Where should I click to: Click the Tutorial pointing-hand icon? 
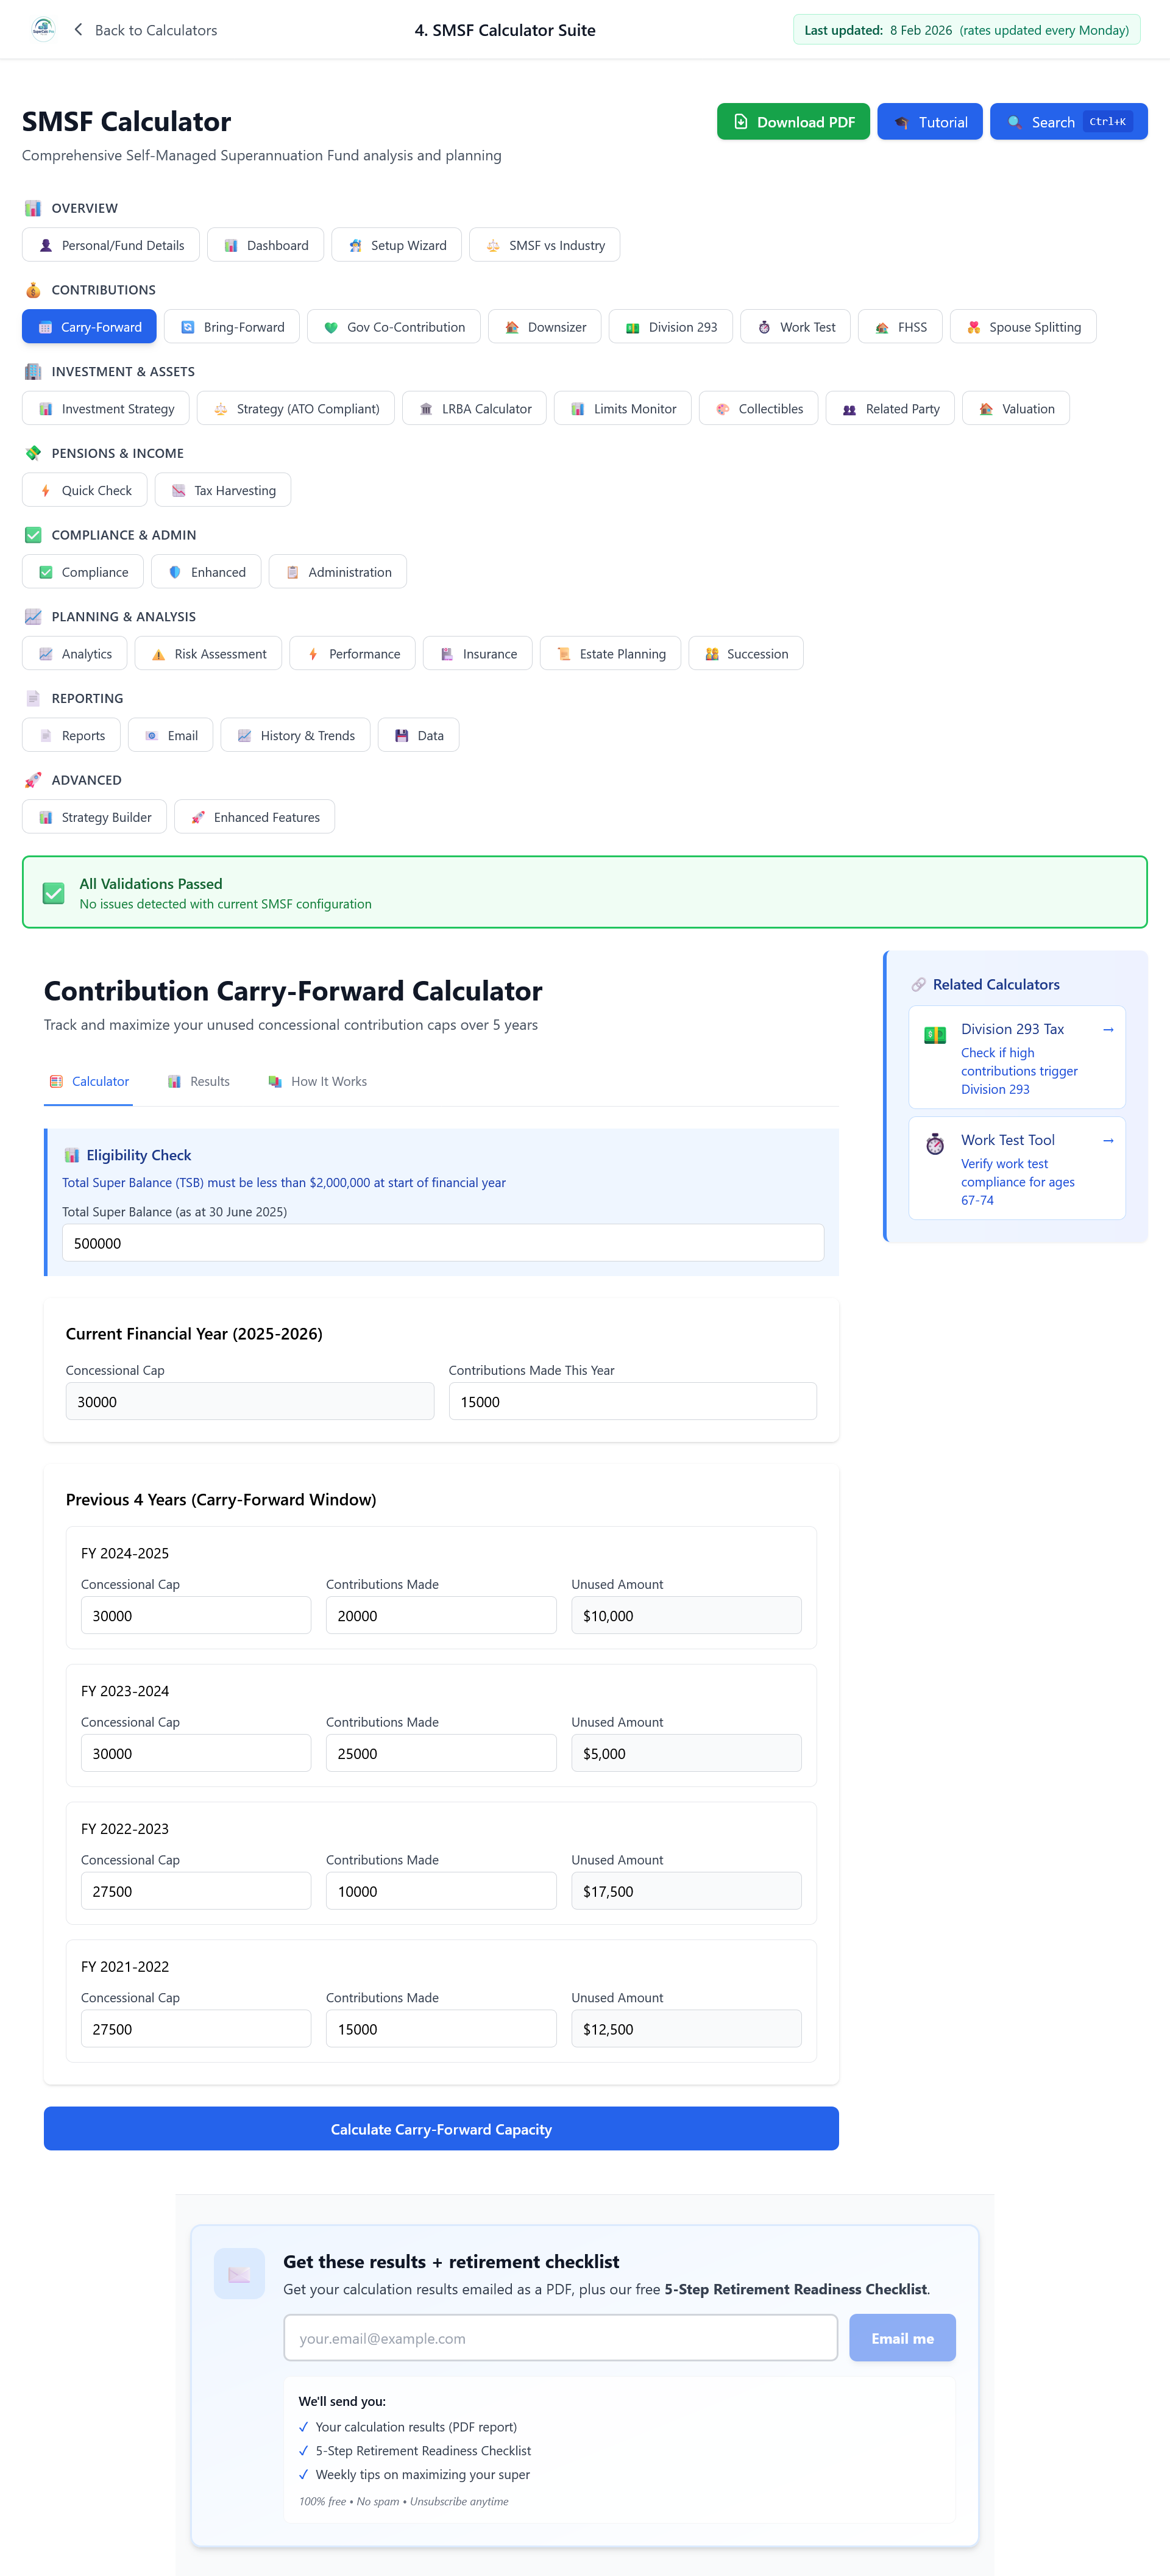coord(902,122)
